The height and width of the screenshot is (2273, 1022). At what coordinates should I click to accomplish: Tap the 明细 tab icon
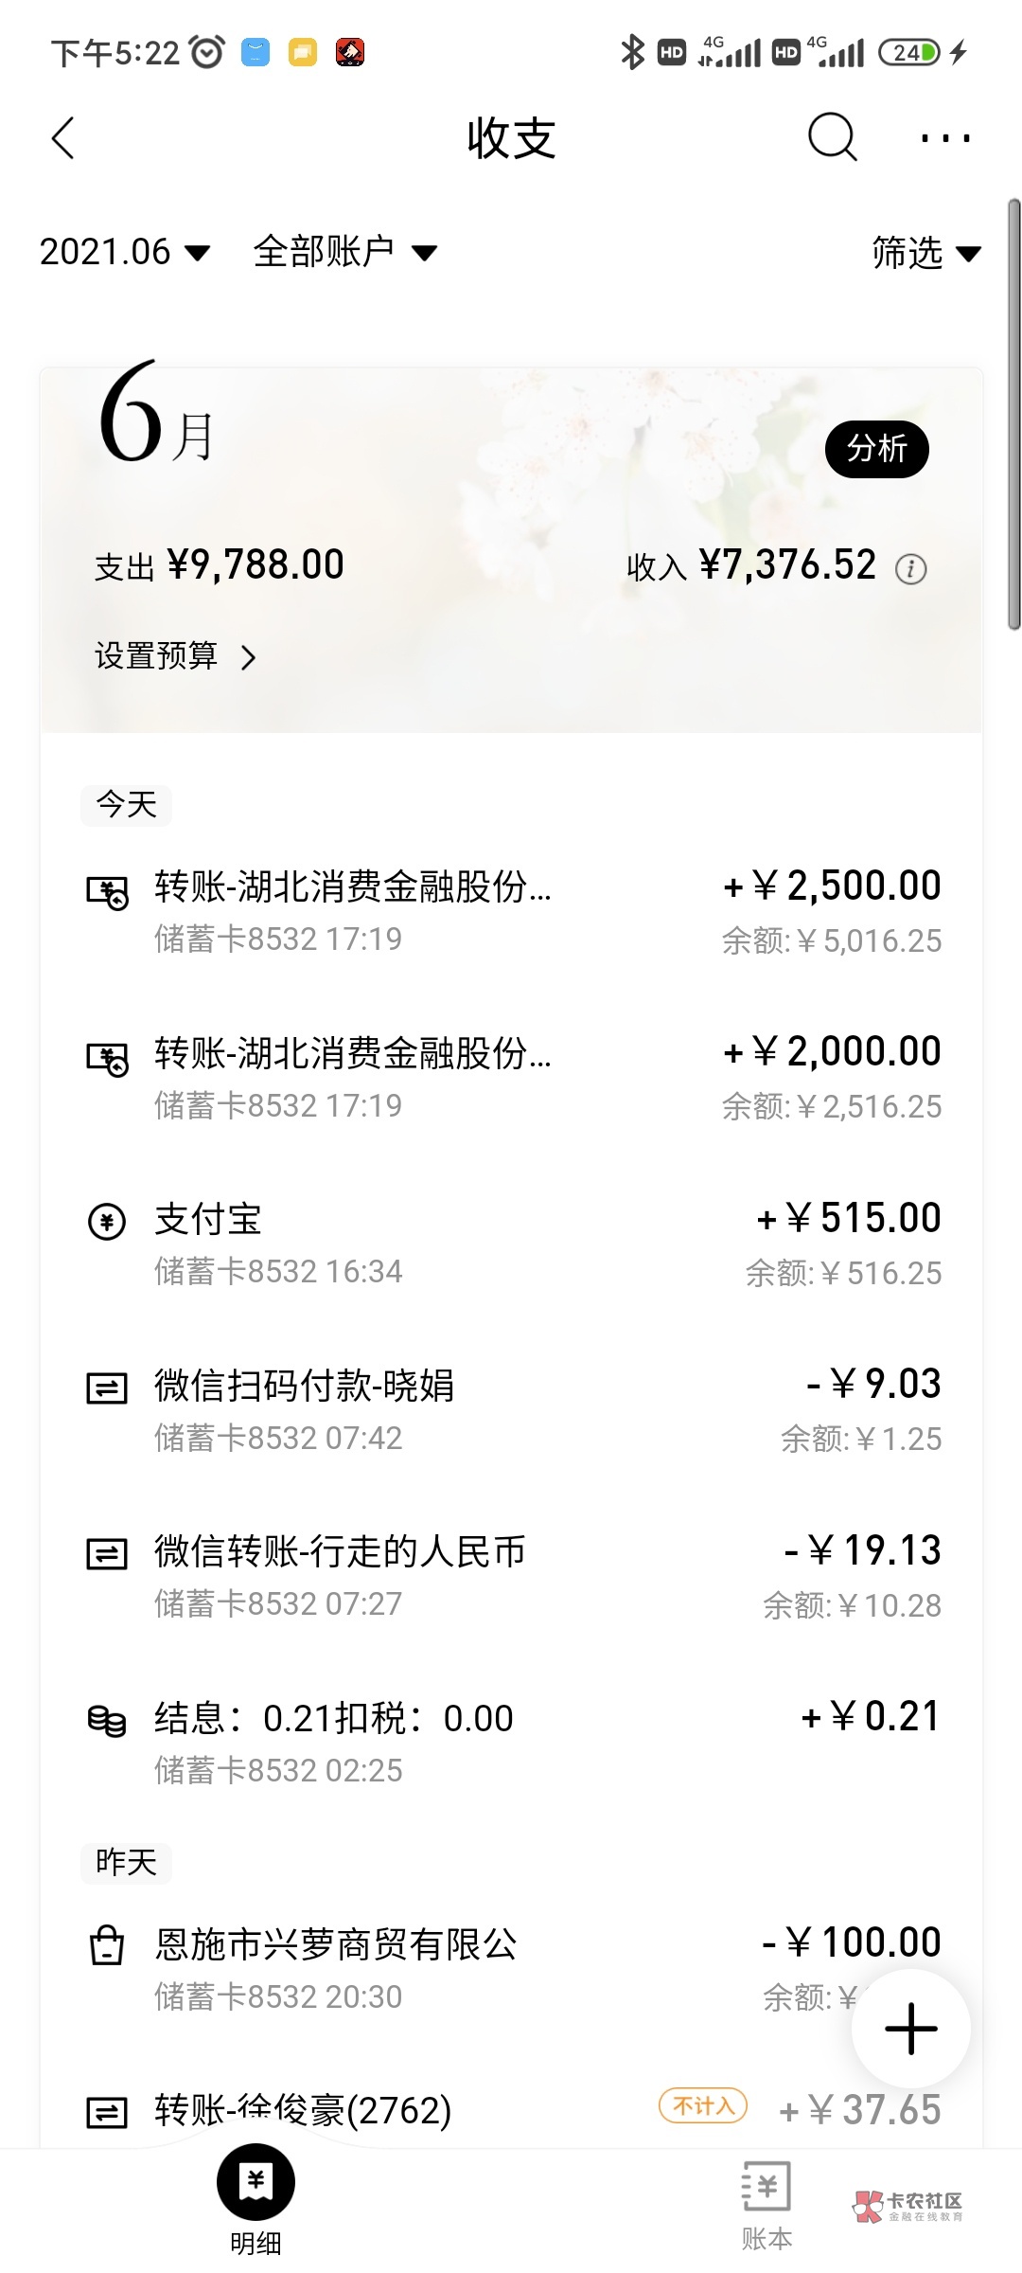tap(255, 2183)
